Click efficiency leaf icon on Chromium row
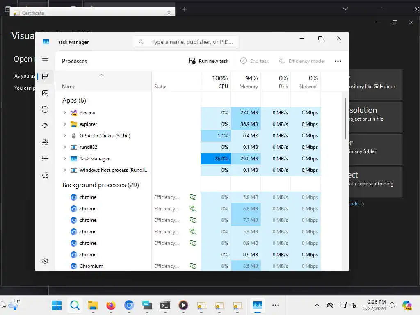This screenshot has height=315, width=420. click(193, 266)
